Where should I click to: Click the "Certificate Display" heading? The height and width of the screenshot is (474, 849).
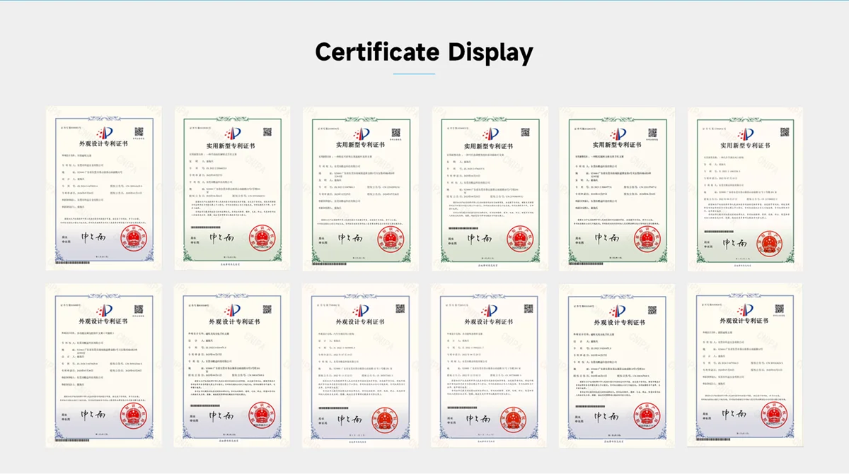point(424,52)
